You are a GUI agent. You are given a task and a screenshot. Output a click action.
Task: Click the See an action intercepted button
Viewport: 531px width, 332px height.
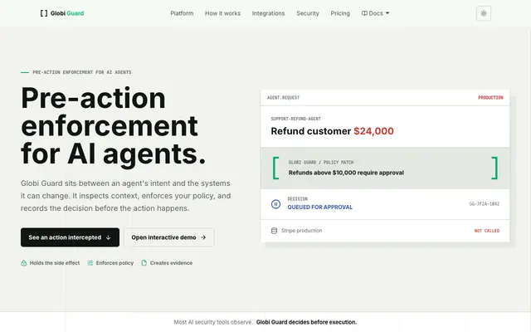coord(70,237)
